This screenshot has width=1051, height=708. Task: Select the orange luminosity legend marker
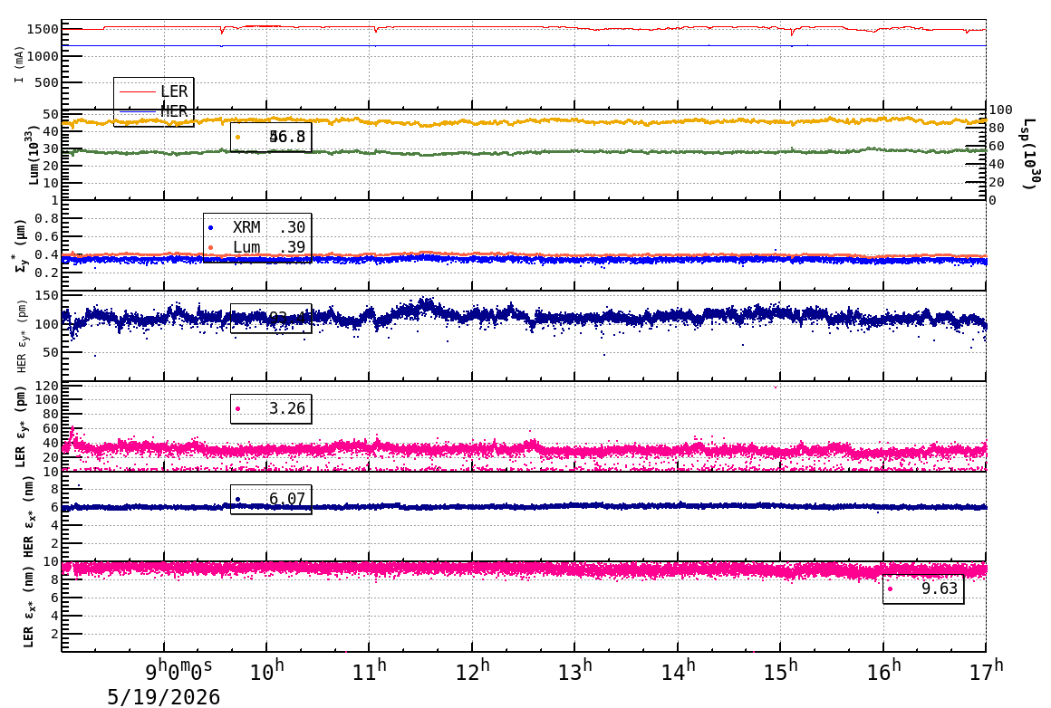point(237,137)
